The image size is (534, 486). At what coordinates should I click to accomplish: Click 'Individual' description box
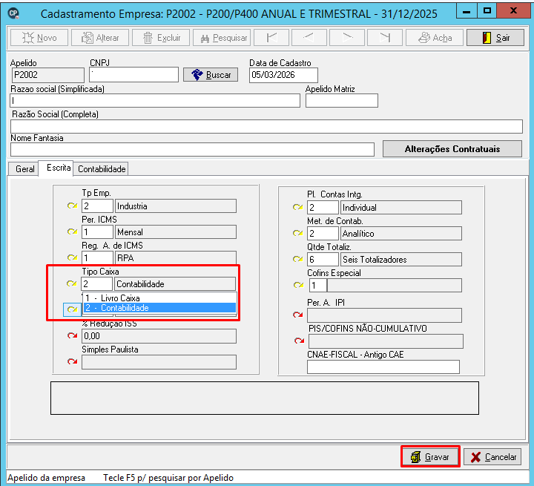click(x=401, y=208)
